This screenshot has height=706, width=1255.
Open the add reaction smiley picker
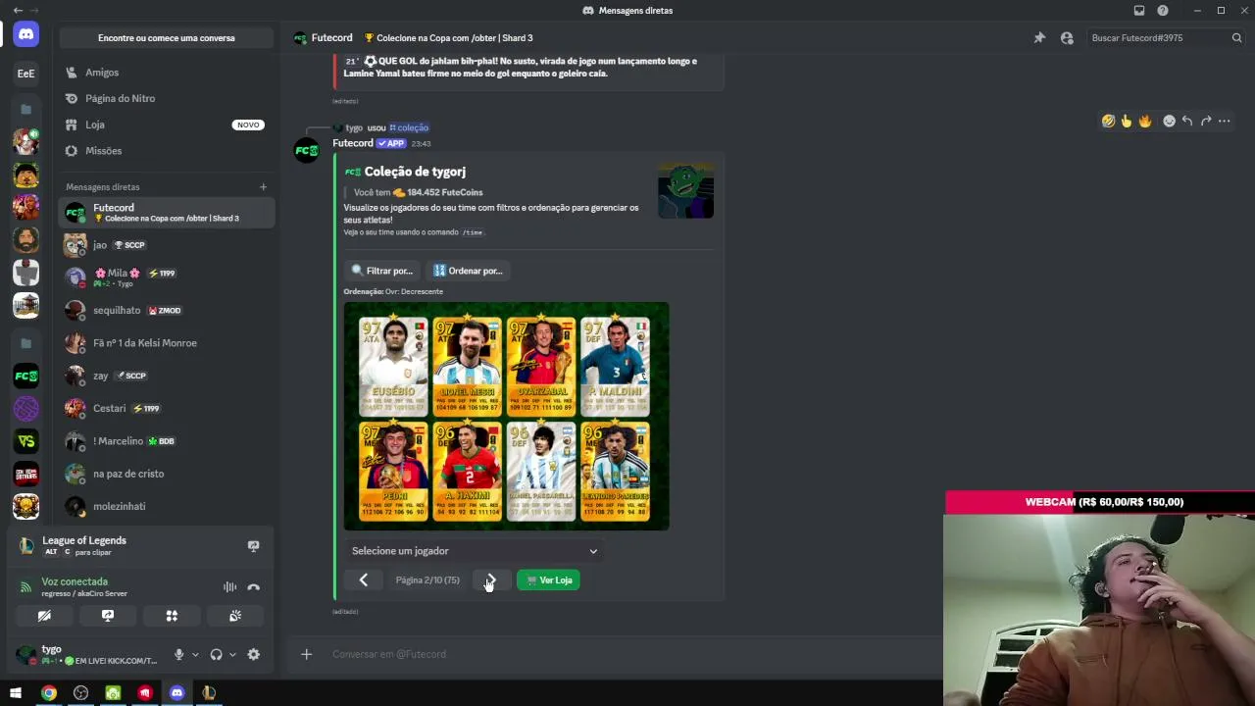click(1169, 122)
